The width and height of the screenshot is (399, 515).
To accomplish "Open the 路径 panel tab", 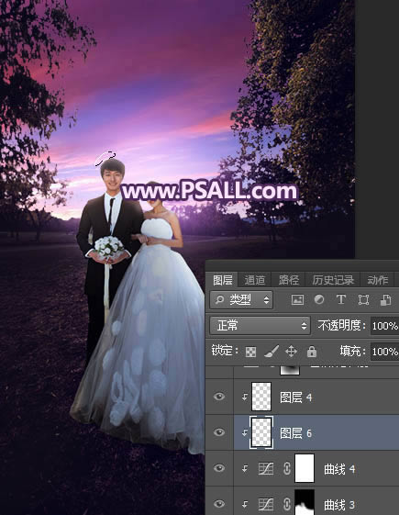I will (x=289, y=280).
